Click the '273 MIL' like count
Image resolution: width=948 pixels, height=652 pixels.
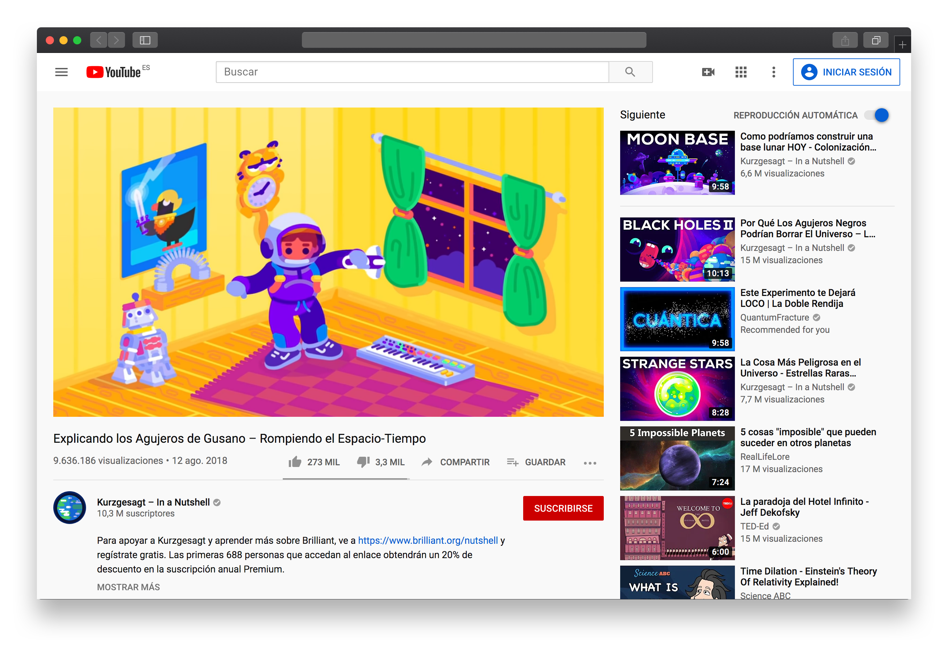click(x=323, y=462)
